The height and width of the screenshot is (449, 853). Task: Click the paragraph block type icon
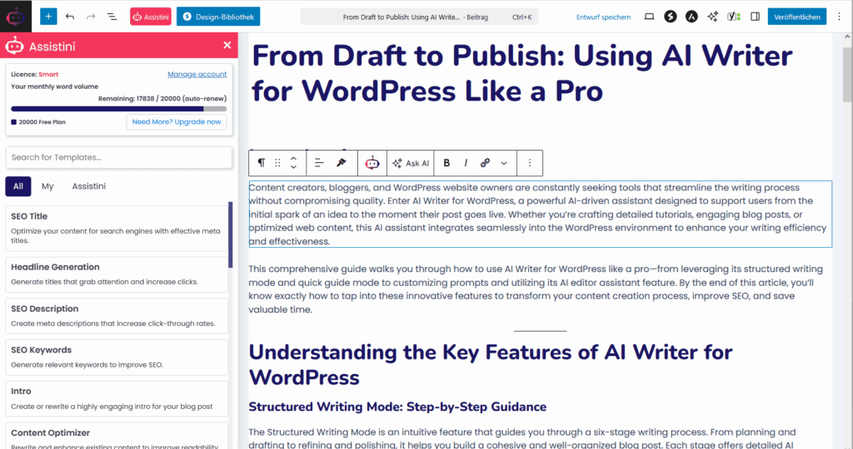click(x=261, y=163)
